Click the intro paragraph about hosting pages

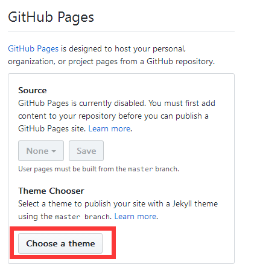112,55
